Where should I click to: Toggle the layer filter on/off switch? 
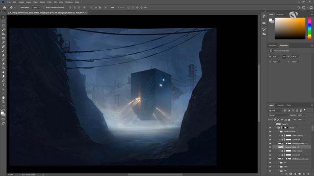pyautogui.click(x=305, y=110)
